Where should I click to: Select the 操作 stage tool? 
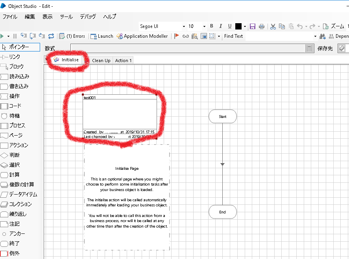tap(10, 96)
